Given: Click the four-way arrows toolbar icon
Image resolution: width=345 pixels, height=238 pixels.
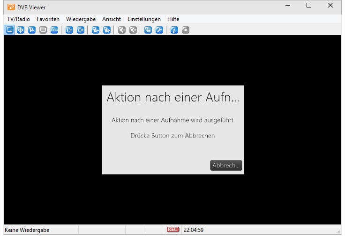Looking at the screenshot, I should point(21,30).
